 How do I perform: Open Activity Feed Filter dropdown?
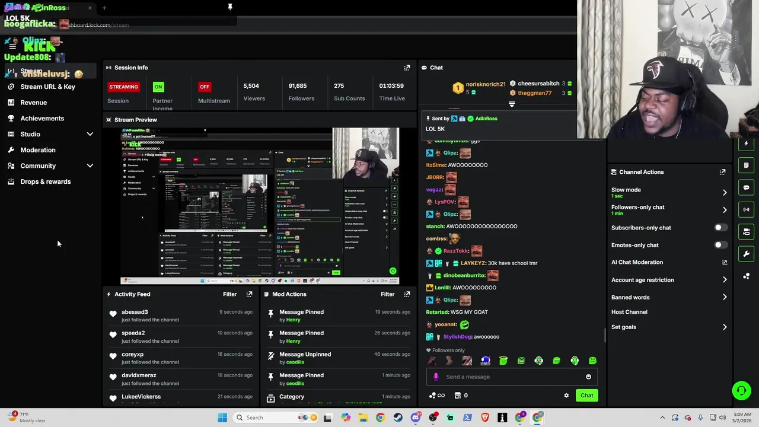click(x=229, y=294)
